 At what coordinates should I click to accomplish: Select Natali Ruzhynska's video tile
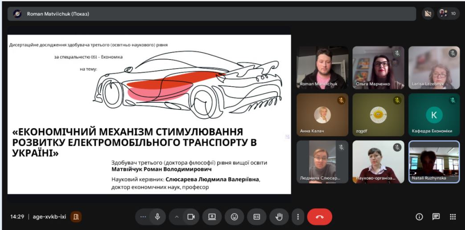coord(434,161)
